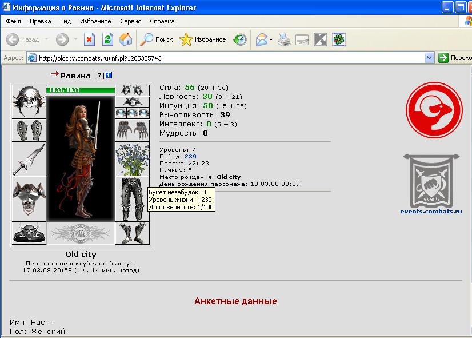Select the sword weapon item slot
The image size is (472, 338).
click(29, 159)
